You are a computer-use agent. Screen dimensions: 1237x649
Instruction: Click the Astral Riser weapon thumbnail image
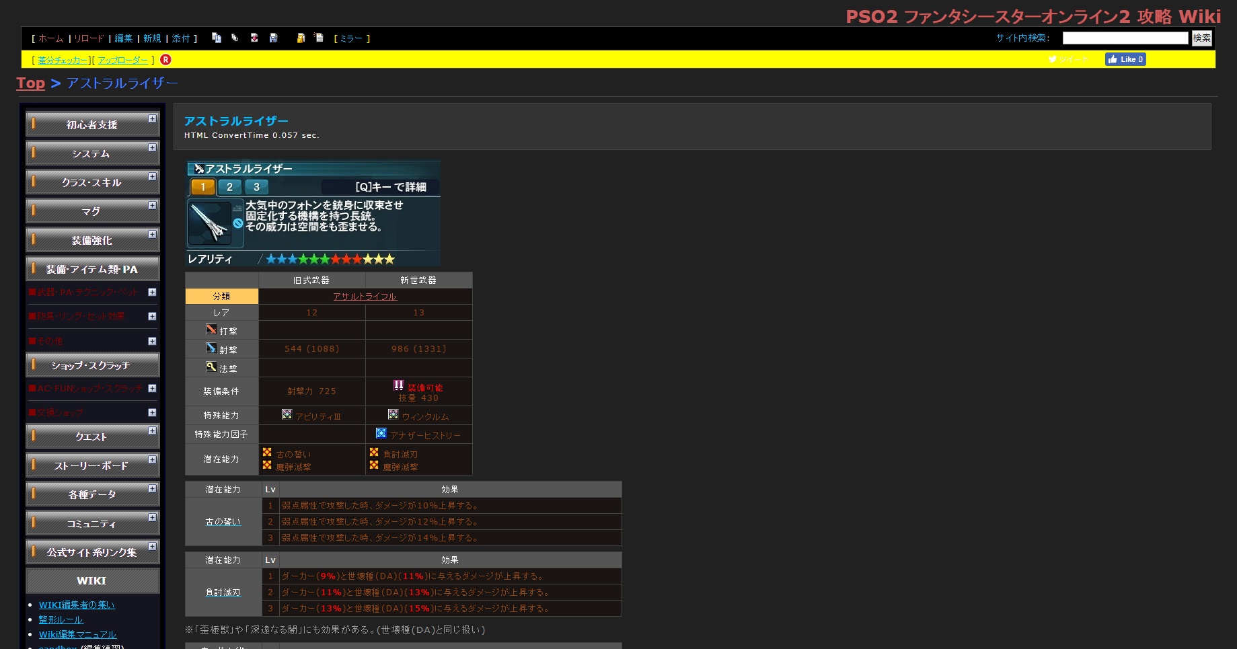click(209, 223)
